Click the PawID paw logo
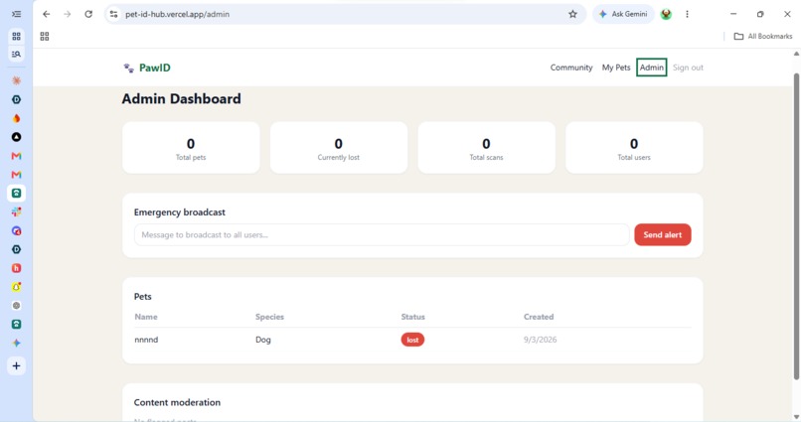The image size is (801, 422). pos(129,68)
